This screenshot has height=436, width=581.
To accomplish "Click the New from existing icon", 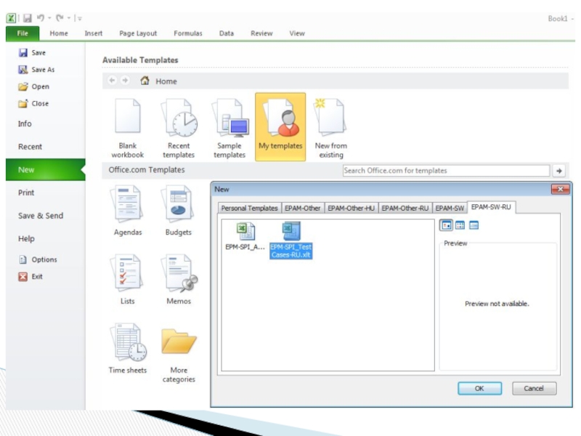I will (330, 127).
